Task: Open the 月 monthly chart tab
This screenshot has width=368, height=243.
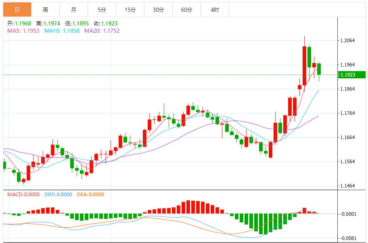Action: click(x=73, y=10)
